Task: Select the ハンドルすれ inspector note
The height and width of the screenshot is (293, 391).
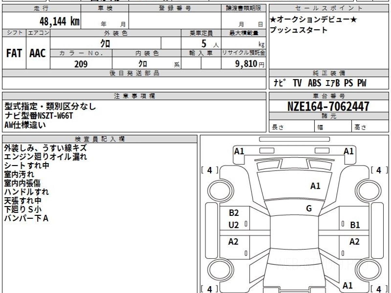Action: click(x=27, y=192)
